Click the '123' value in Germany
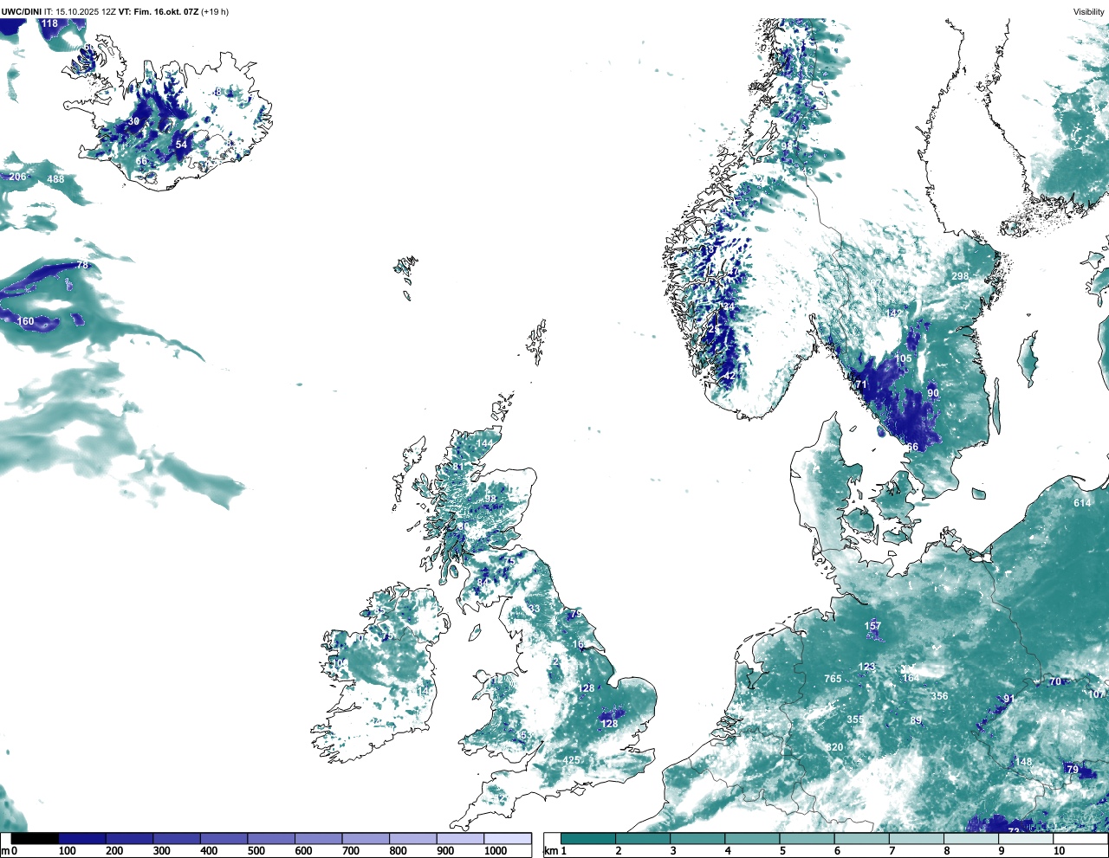The height and width of the screenshot is (858, 1109). 866,667
